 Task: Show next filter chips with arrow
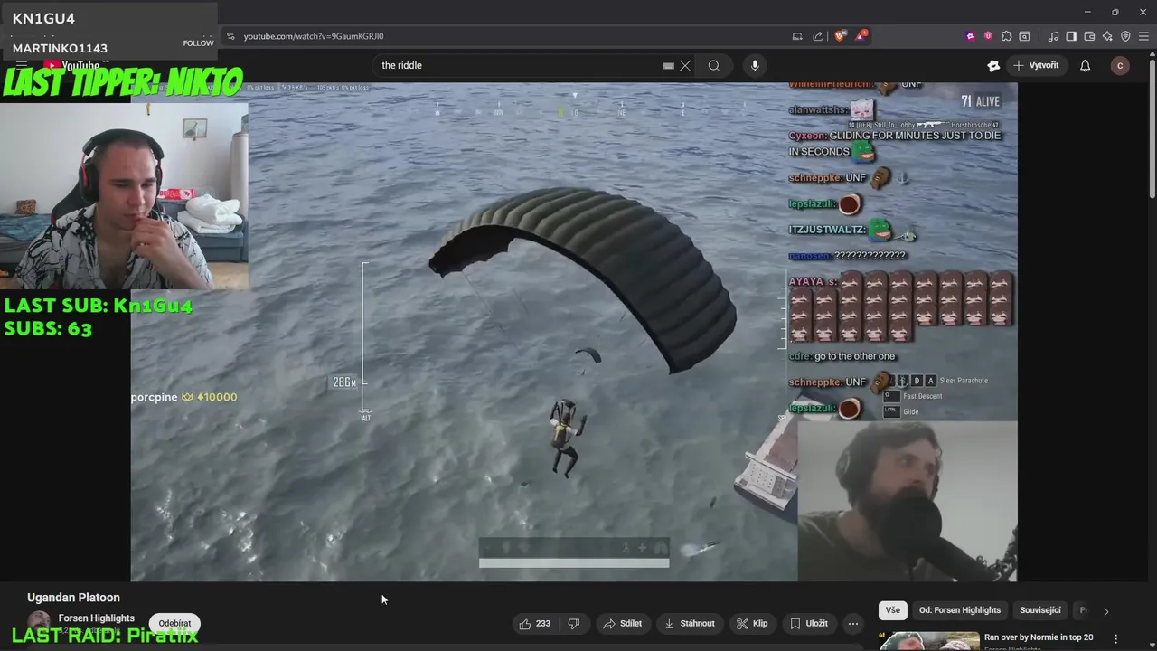[1105, 611]
